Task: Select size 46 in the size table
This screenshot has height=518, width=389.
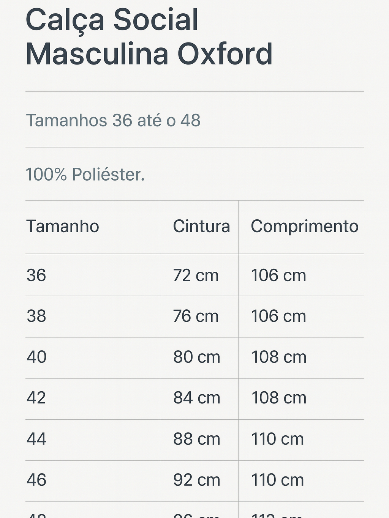Action: coord(36,480)
